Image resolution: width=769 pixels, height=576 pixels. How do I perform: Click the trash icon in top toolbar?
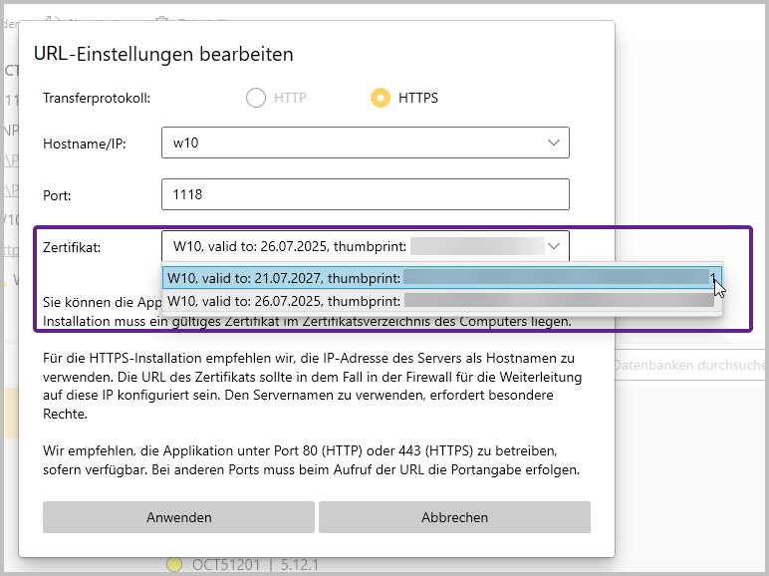(163, 17)
